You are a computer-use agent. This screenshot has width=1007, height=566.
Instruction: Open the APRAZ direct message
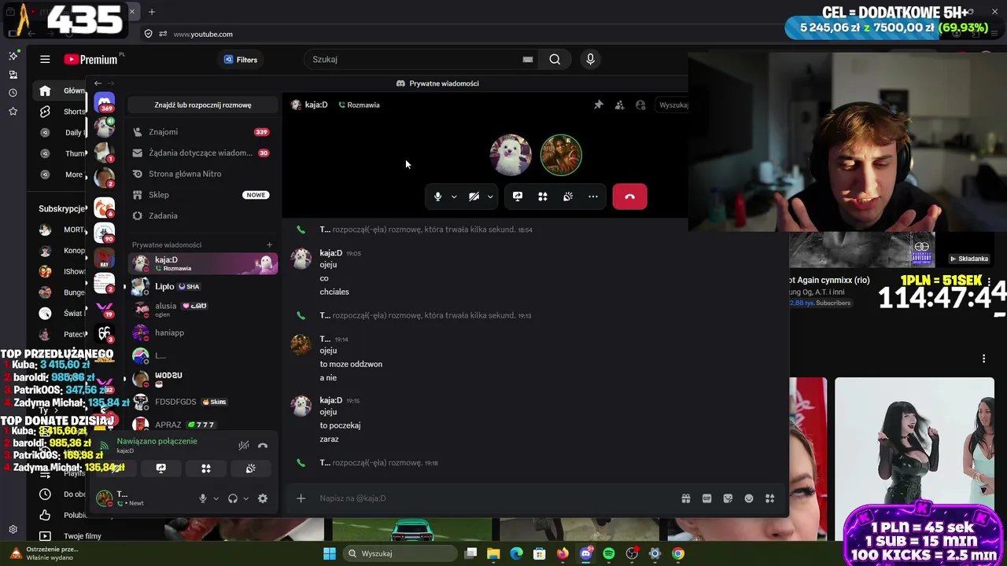[x=203, y=424]
